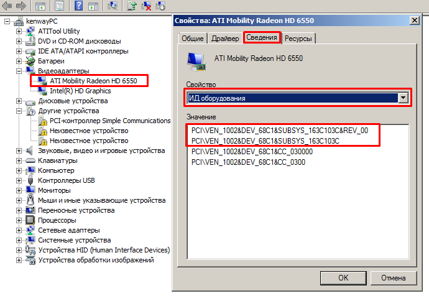
Task: Confirm the dialog with OK button
Action: coord(343,278)
